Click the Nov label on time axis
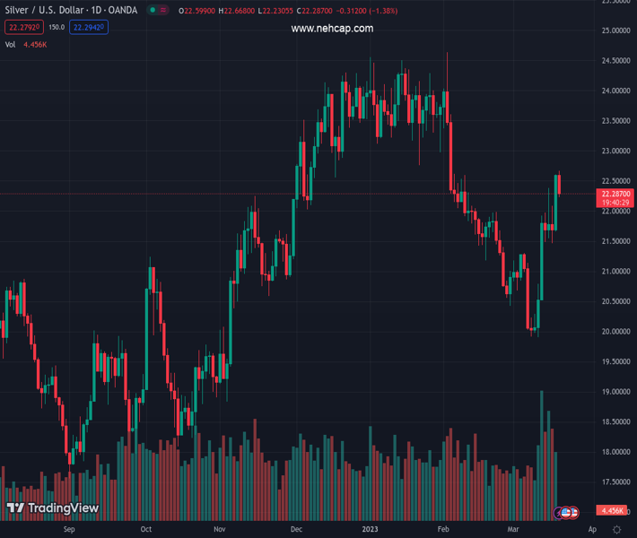This screenshot has height=538, width=637. pyautogui.click(x=219, y=530)
